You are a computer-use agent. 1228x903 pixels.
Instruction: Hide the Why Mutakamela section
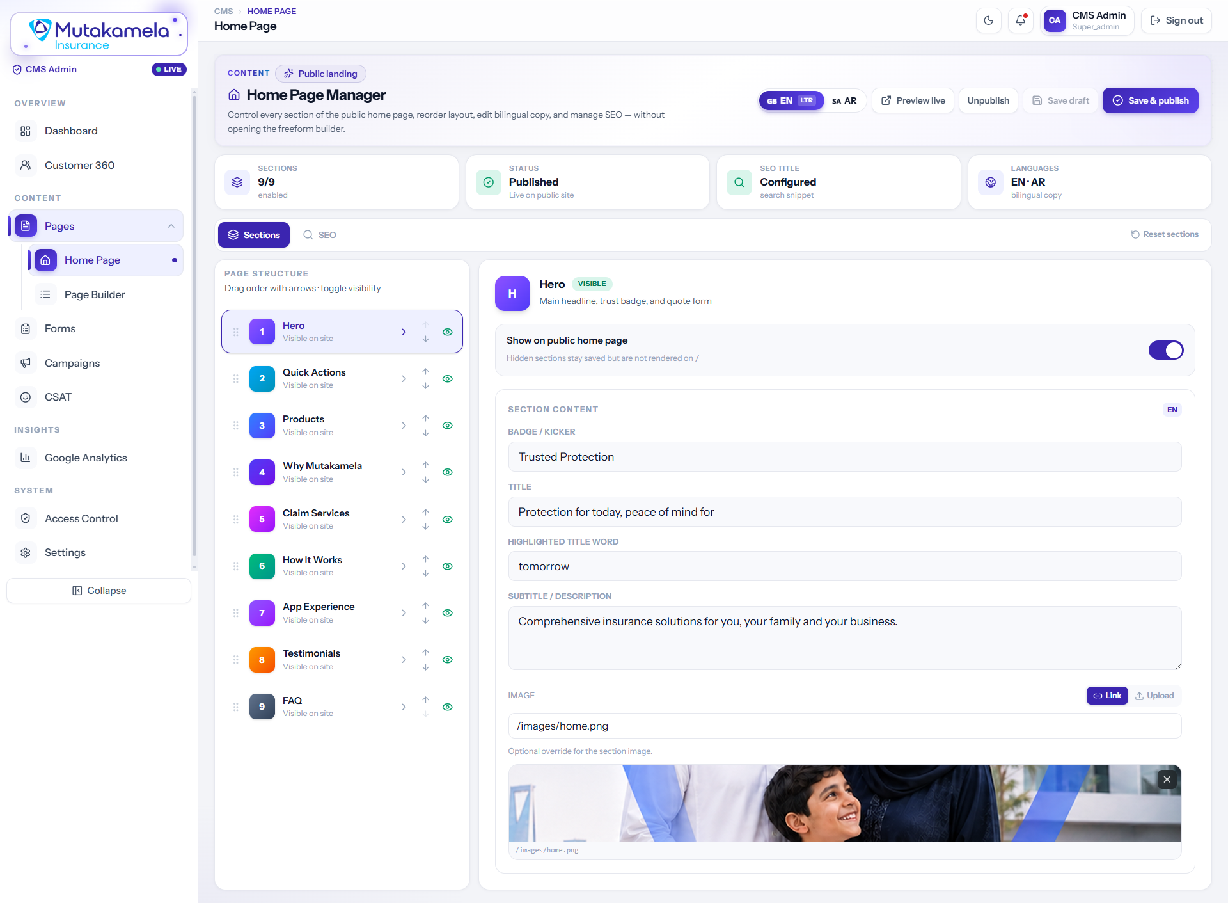[x=448, y=472]
